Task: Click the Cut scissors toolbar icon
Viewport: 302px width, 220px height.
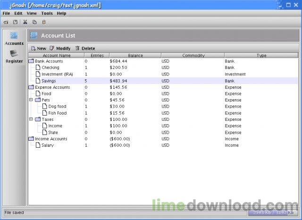Action: 25,22
